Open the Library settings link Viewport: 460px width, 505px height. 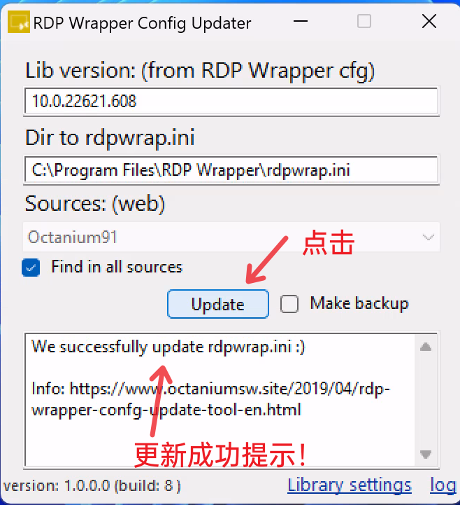click(350, 485)
